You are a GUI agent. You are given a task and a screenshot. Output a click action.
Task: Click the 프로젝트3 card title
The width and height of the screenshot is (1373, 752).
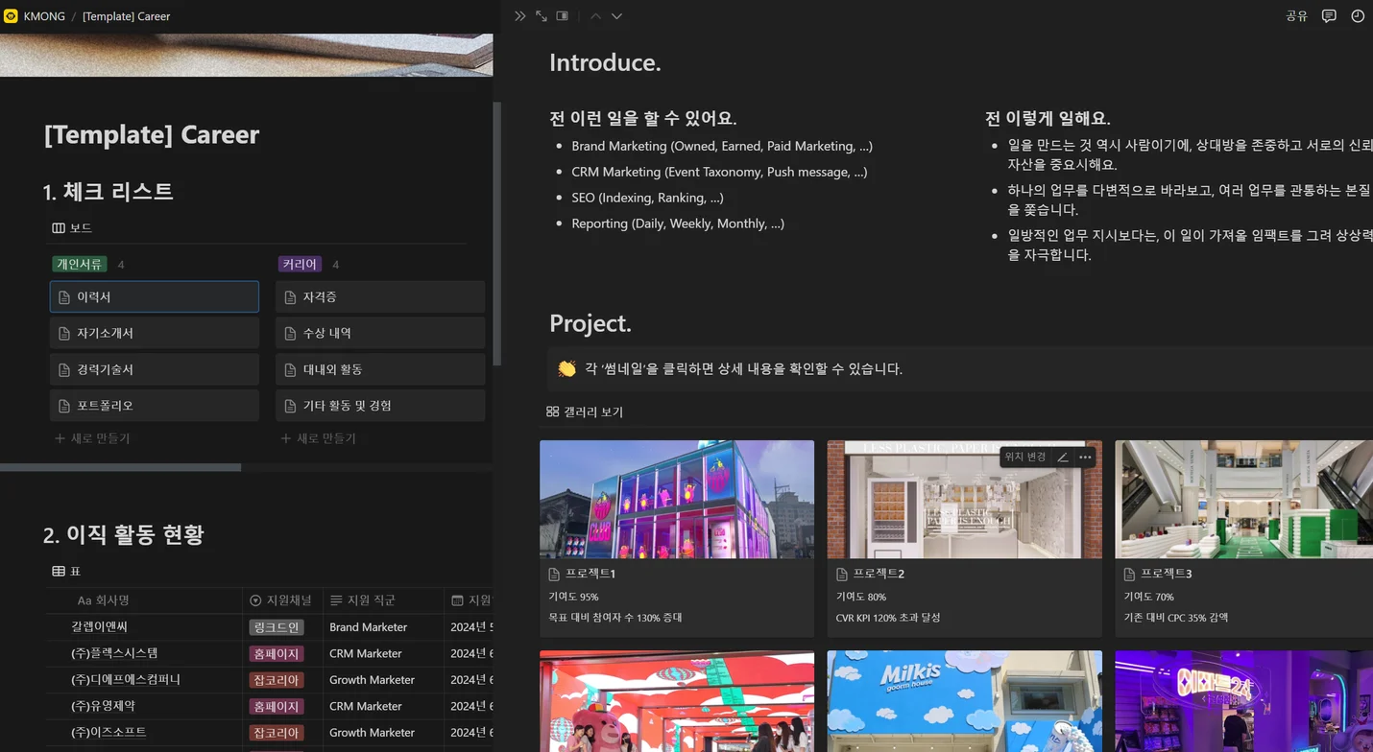click(x=1167, y=574)
